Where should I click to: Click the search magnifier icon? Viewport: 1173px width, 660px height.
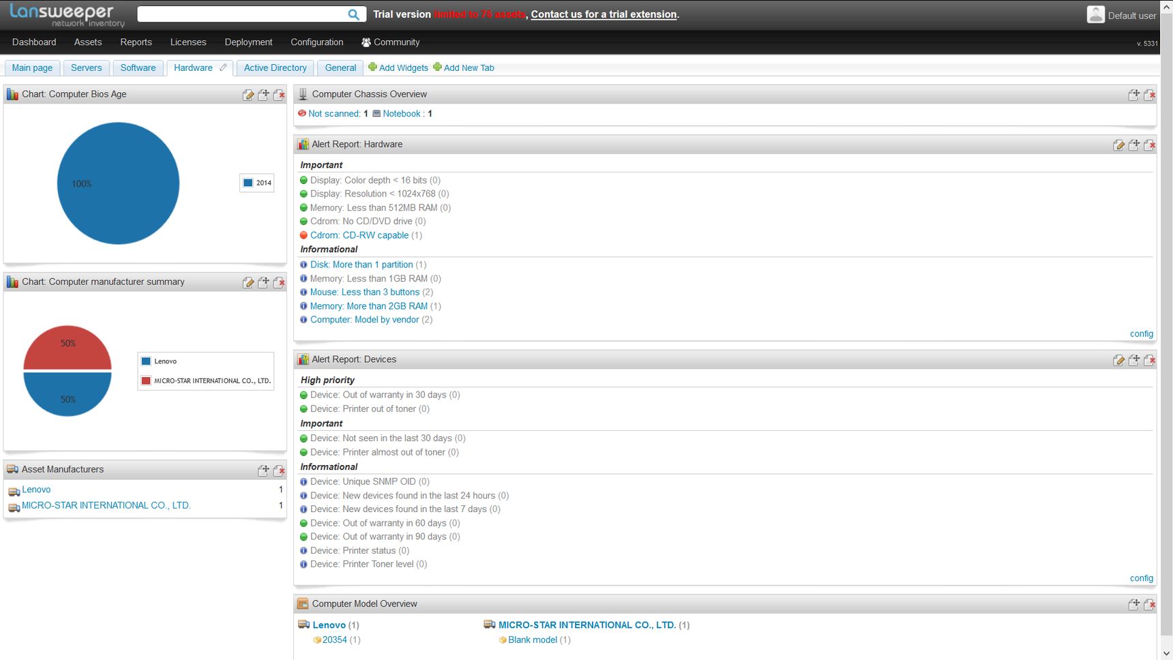pos(353,14)
